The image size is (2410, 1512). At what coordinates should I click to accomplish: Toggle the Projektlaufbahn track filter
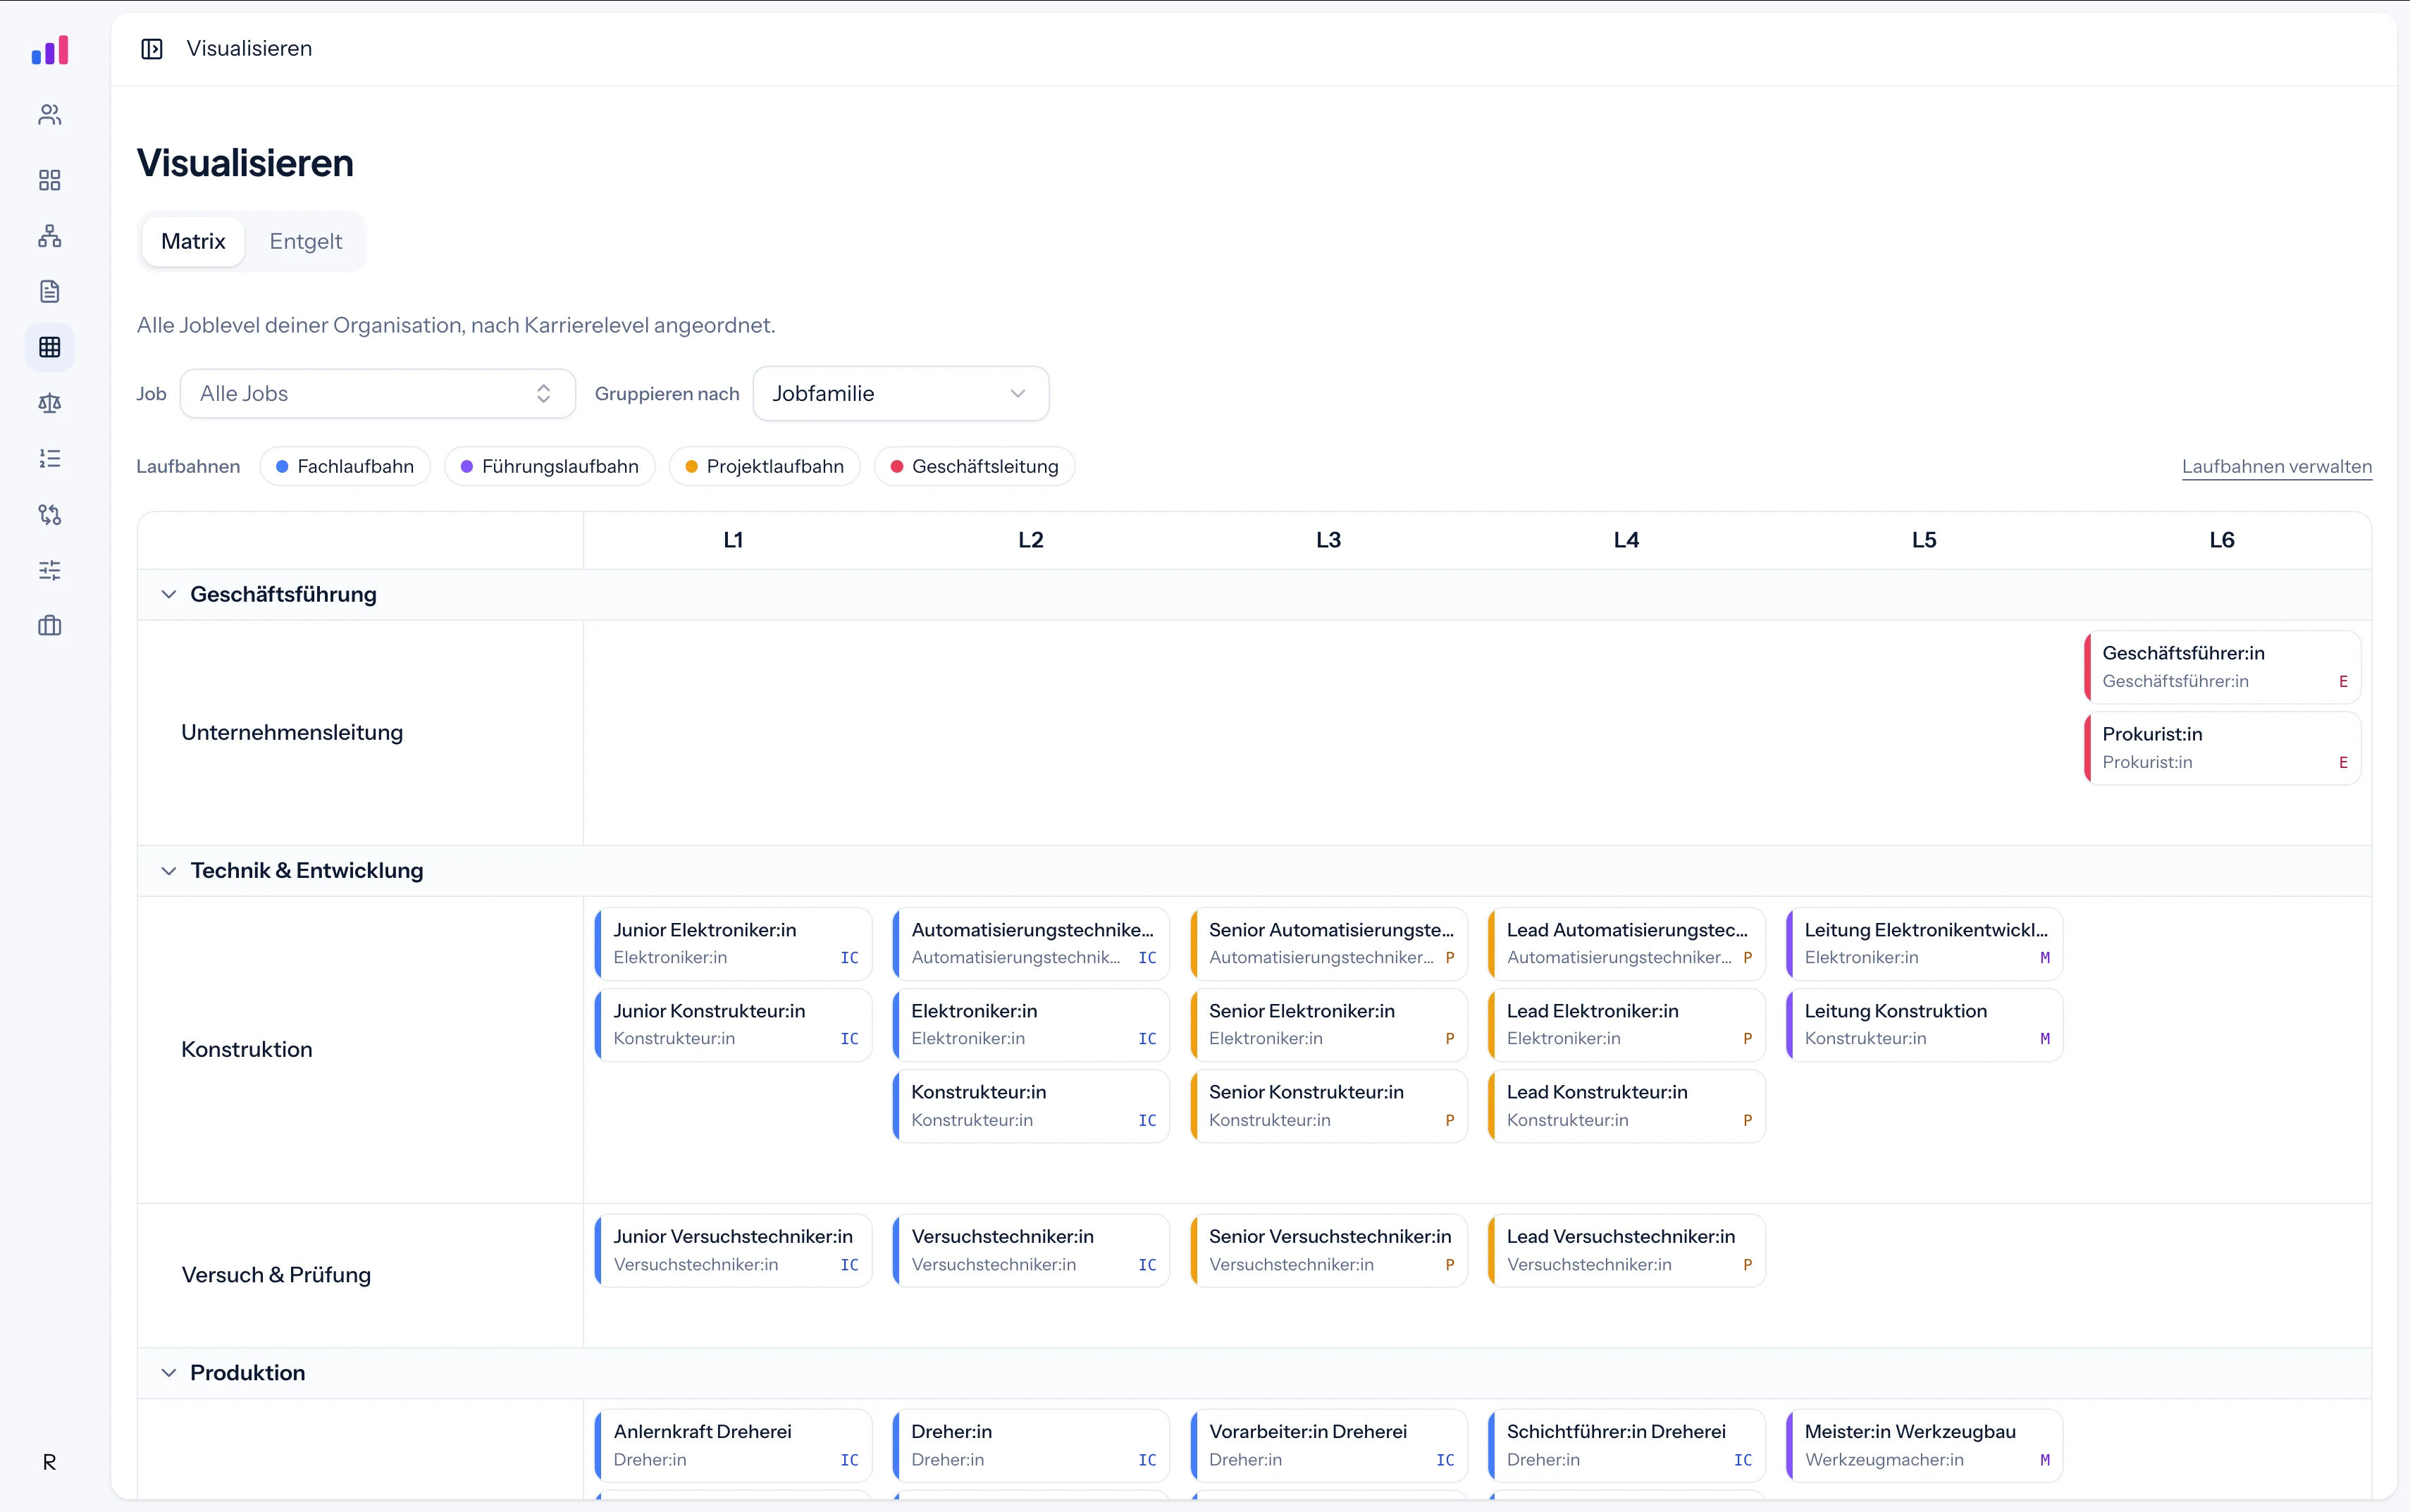click(765, 466)
